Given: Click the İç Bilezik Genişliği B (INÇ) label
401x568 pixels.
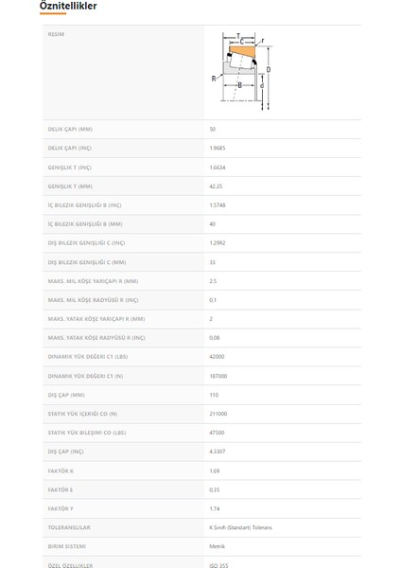Looking at the screenshot, I should click(84, 205).
